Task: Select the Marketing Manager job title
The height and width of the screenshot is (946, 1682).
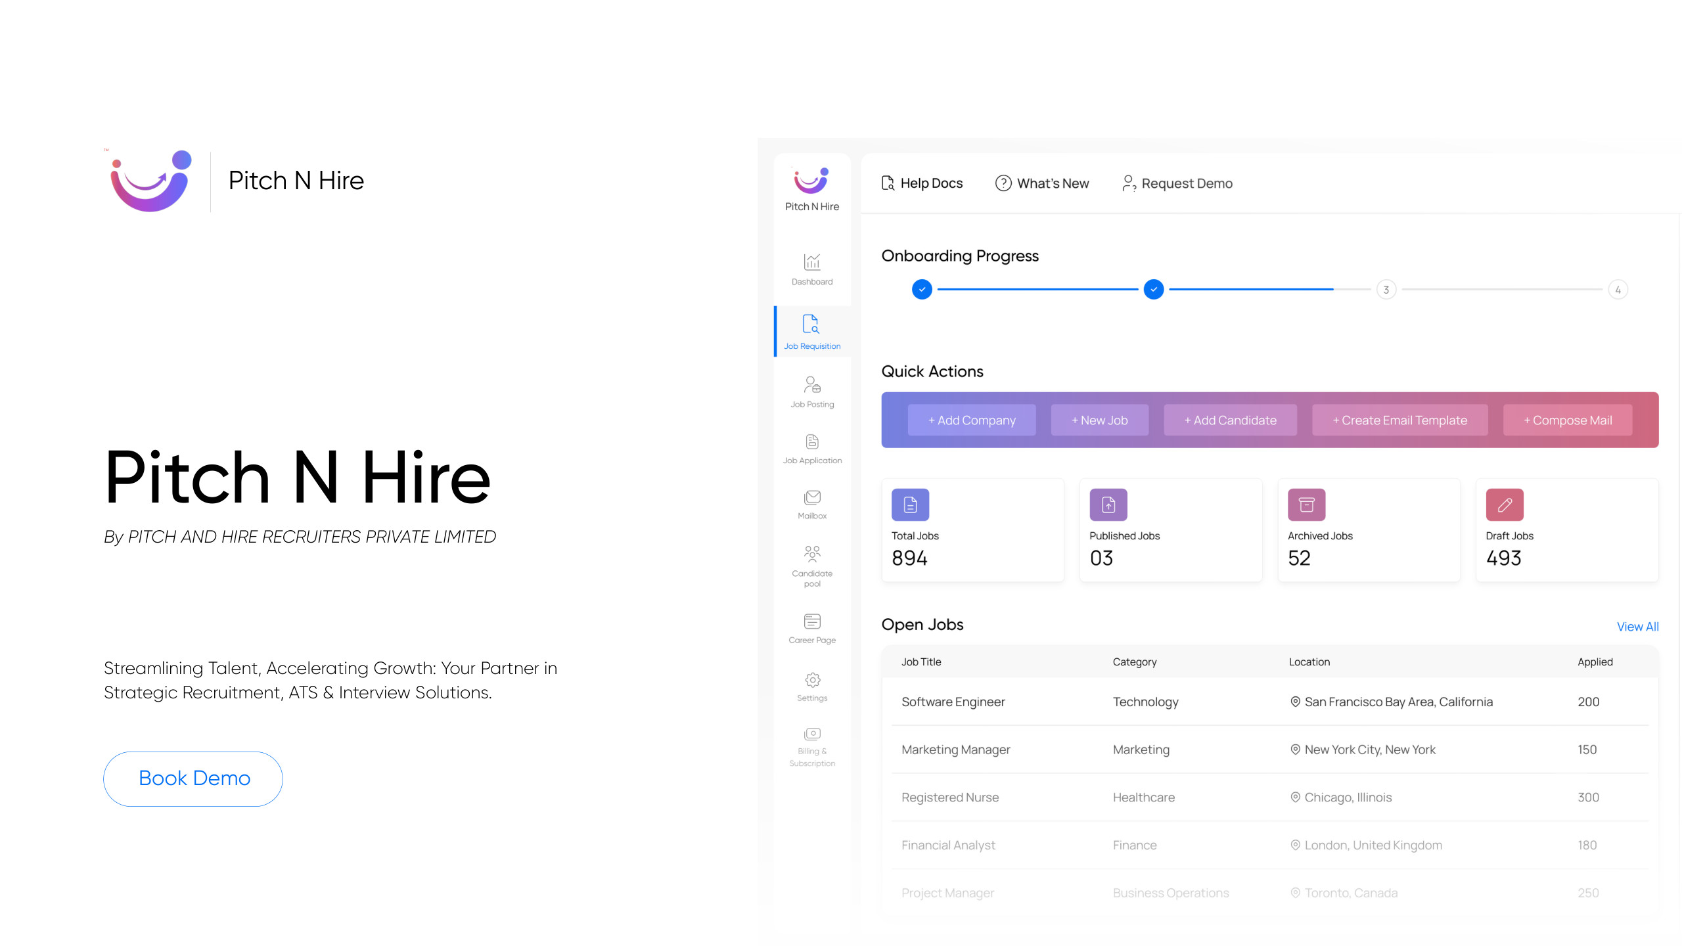Action: pos(955,750)
